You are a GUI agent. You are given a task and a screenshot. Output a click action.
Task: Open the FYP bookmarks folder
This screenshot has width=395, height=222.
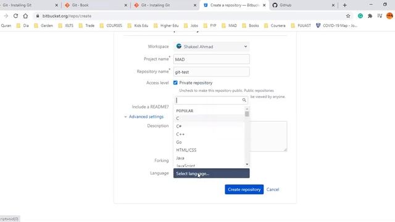[x=210, y=25]
